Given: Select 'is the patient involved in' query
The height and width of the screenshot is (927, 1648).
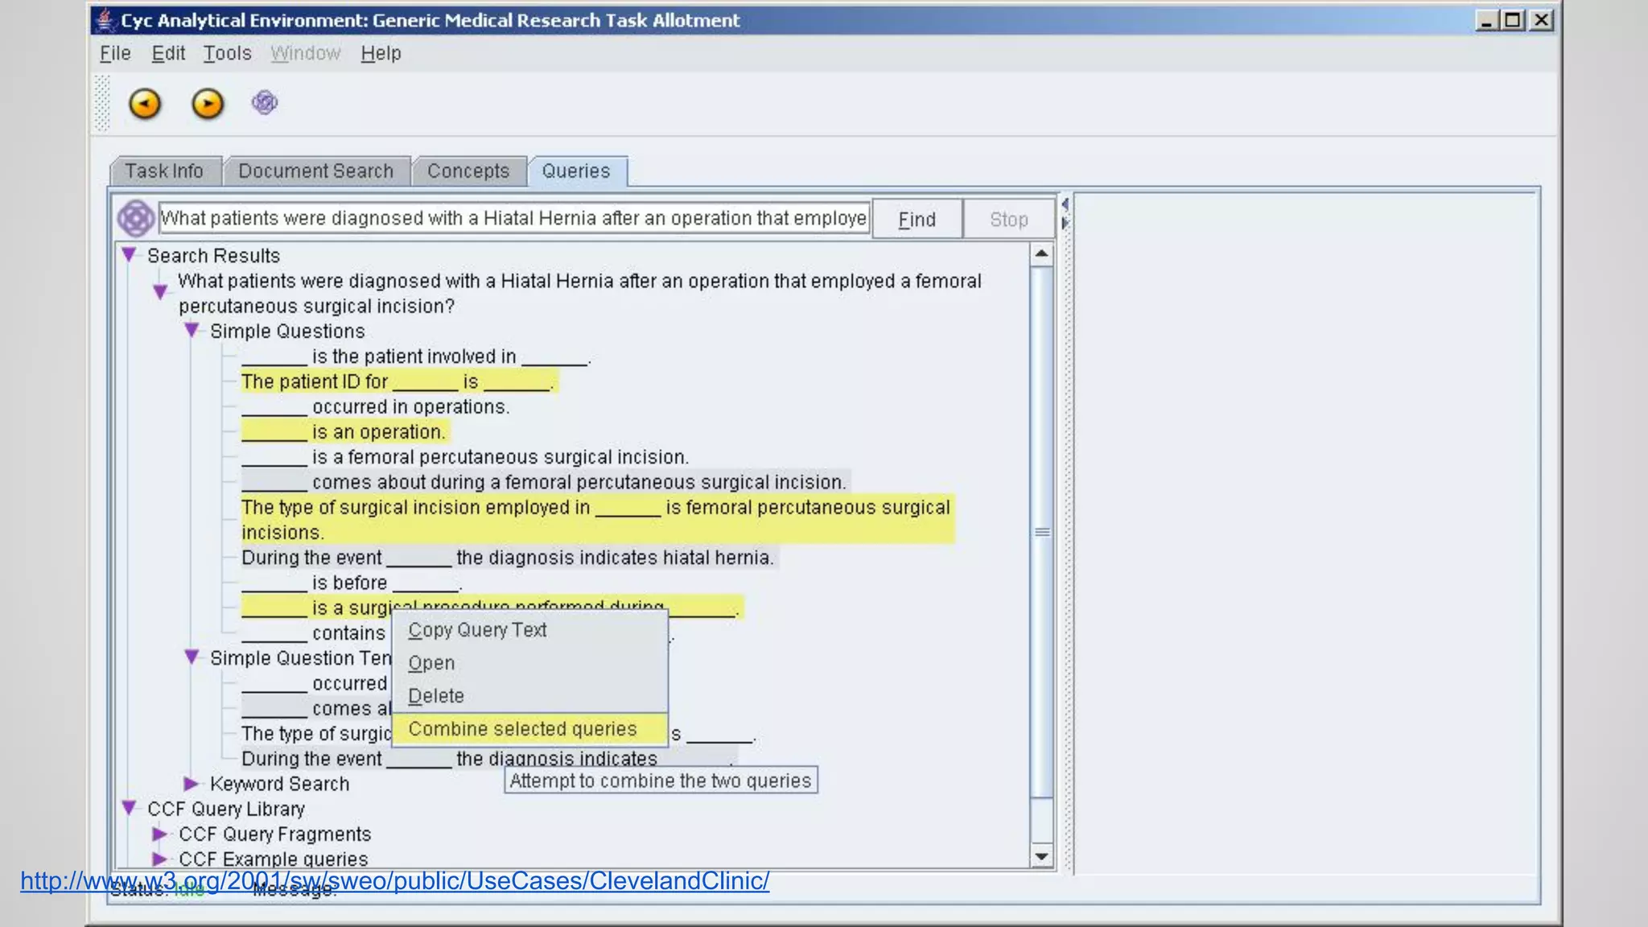Looking at the screenshot, I should tap(416, 356).
